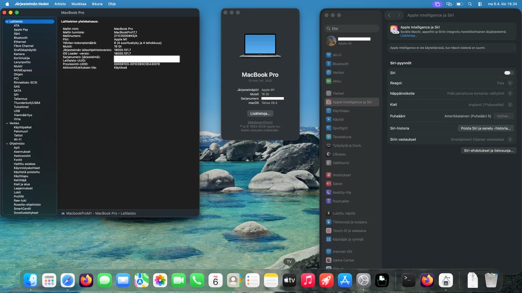Select Wi-Fi in Settings sidebar
The width and height of the screenshot is (522, 293).
click(352, 55)
